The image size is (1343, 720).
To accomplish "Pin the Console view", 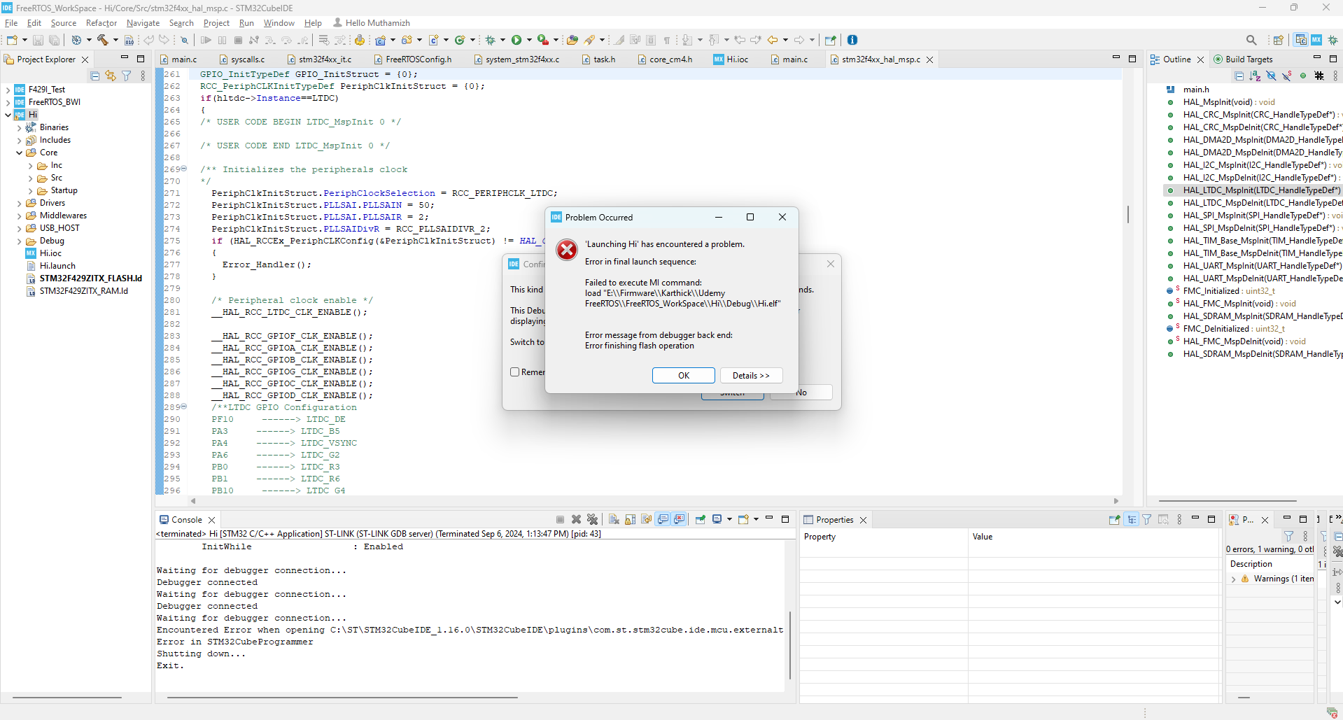I will [701, 519].
